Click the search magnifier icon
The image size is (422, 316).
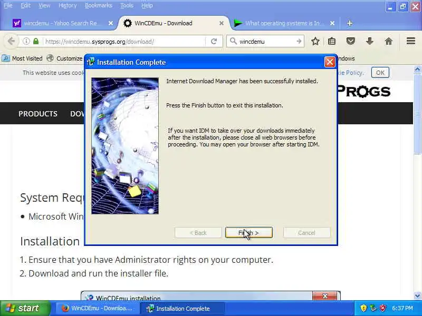pos(233,41)
